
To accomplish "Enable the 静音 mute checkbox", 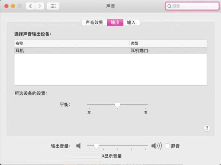I will [167, 146].
